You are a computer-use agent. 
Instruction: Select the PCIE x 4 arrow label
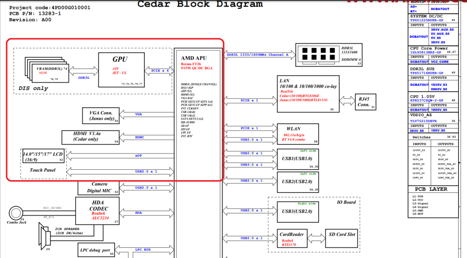pyautogui.click(x=160, y=70)
